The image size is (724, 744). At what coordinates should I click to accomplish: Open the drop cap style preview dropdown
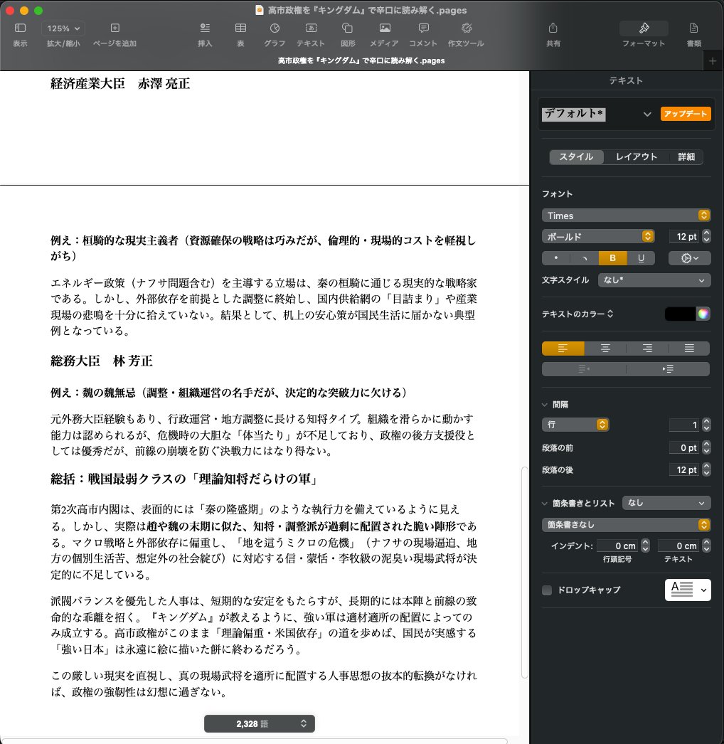(688, 590)
